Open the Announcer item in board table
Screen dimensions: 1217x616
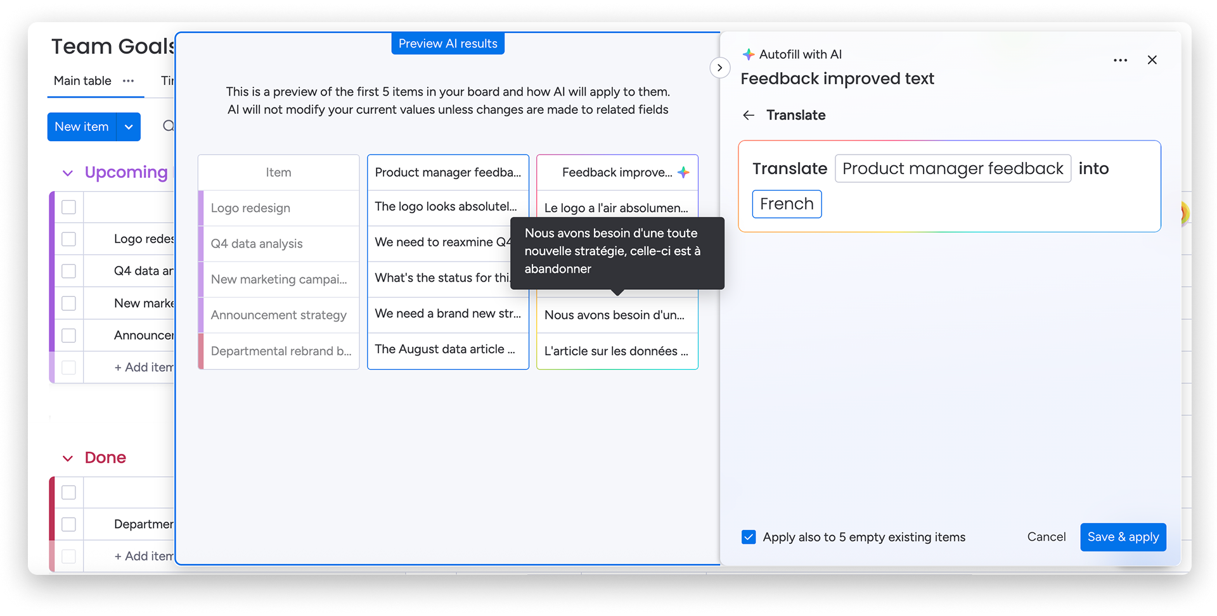point(143,336)
